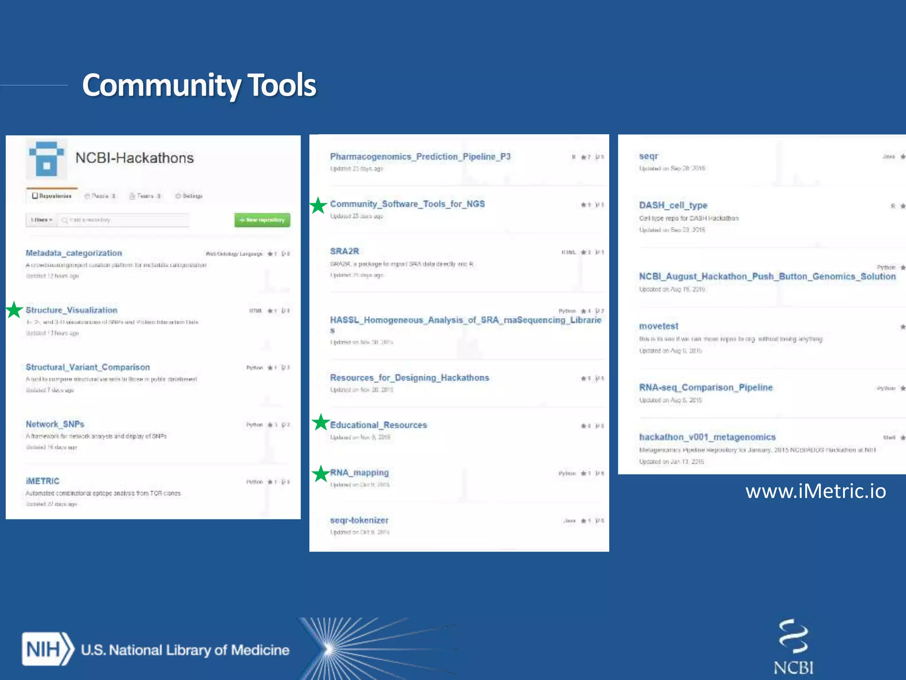Open the seqr-tokenizer repository link

pos(359,520)
